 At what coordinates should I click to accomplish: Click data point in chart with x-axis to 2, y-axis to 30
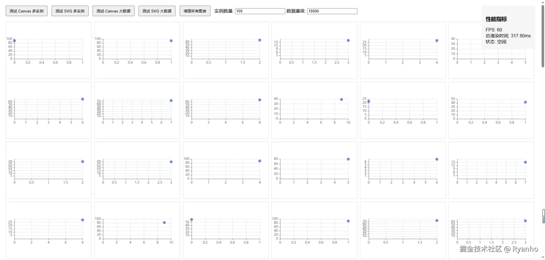(x=83, y=162)
